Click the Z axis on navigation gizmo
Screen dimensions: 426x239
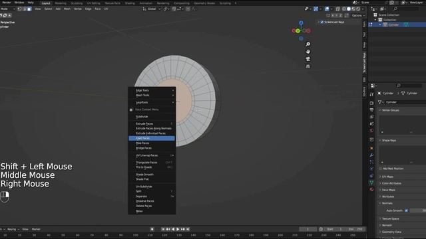tap(301, 23)
